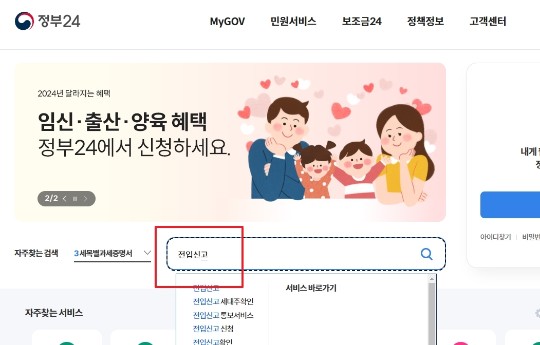
Task: Show the previous banner slide
Action: pos(65,199)
